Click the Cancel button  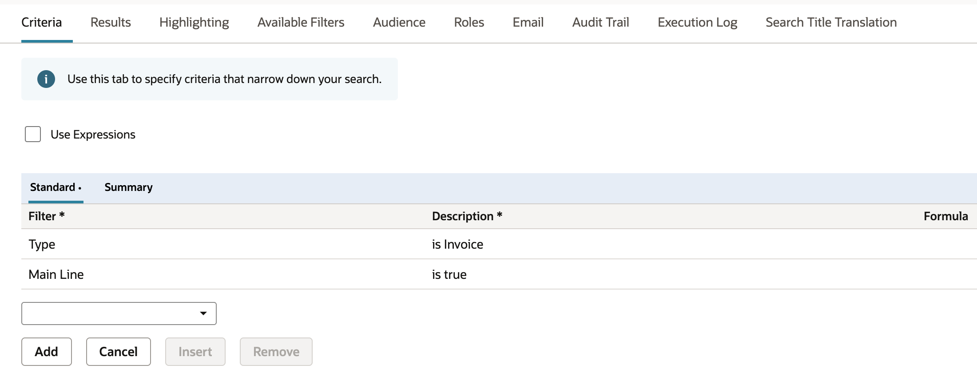[119, 352]
